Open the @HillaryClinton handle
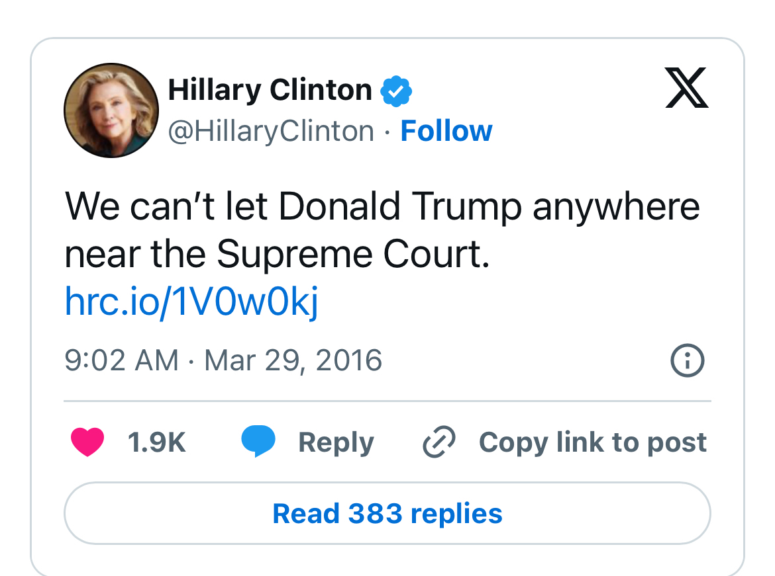 pyautogui.click(x=271, y=131)
